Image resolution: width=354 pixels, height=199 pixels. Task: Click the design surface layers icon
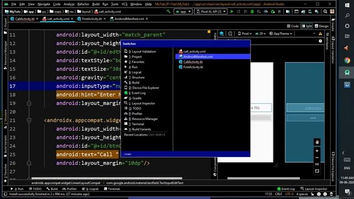click(x=222, y=34)
